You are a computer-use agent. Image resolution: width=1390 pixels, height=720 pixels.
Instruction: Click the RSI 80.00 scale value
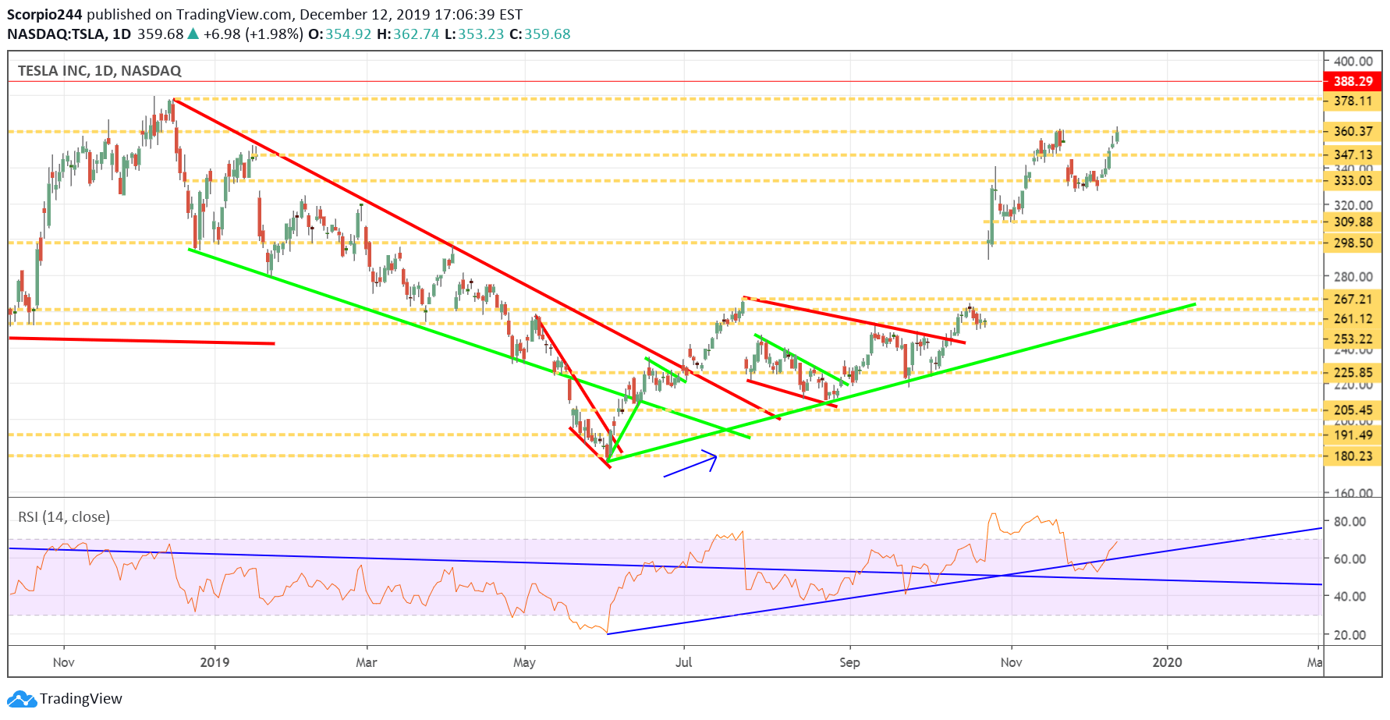coord(1349,522)
